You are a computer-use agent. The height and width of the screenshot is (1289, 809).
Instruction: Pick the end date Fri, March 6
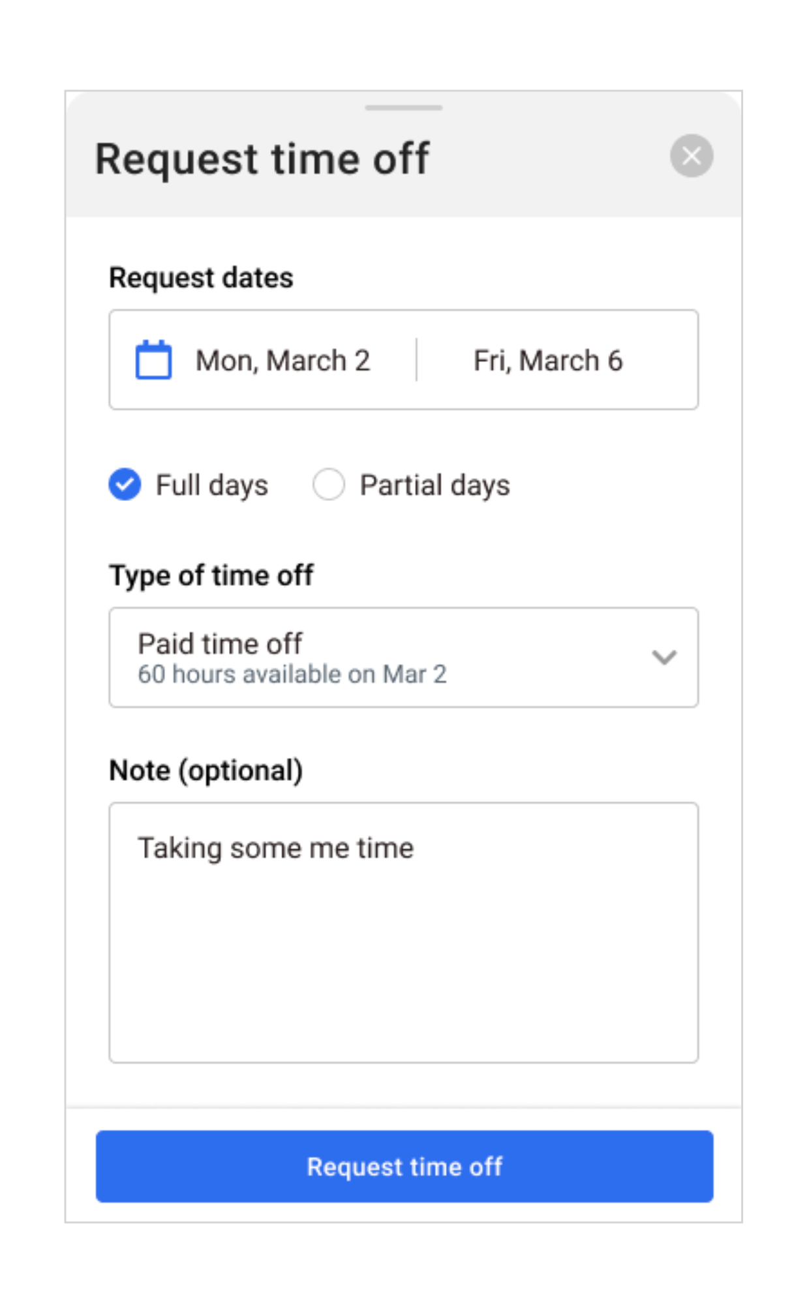548,361
